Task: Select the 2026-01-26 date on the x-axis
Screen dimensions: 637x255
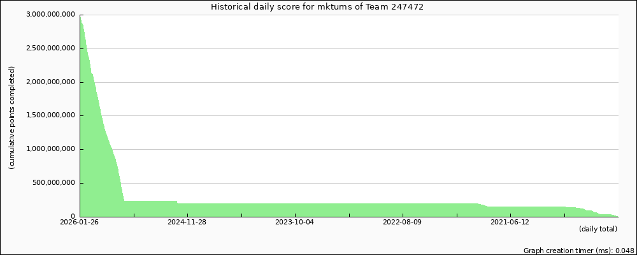Action: pos(80,222)
